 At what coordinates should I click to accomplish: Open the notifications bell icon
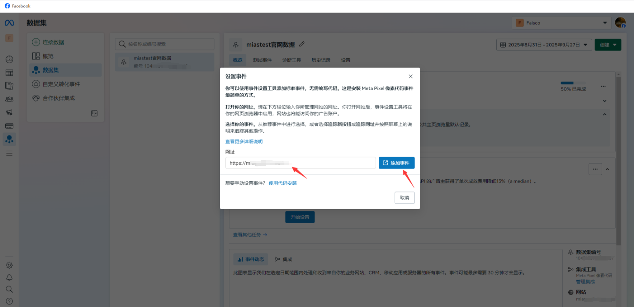(9, 277)
